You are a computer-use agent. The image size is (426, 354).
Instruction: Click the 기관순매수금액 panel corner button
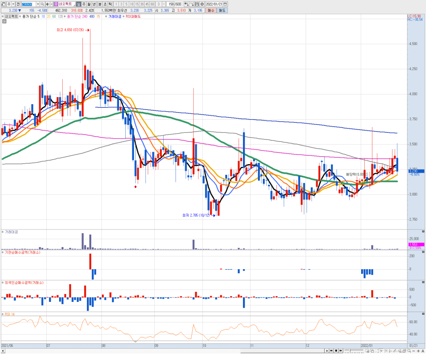pos(423,252)
